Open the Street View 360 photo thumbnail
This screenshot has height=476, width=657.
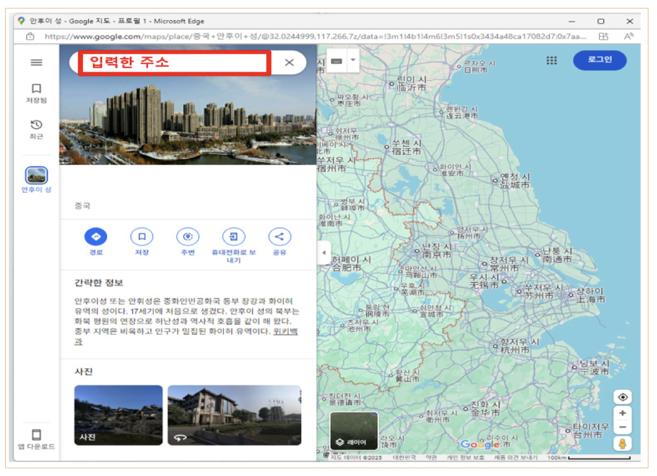point(234,415)
